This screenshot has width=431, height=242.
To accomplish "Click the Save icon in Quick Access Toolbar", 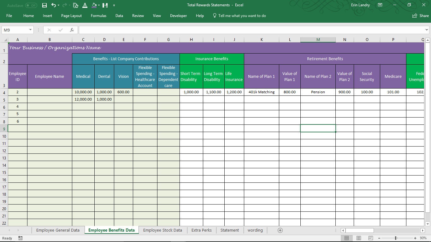I will point(44,5).
